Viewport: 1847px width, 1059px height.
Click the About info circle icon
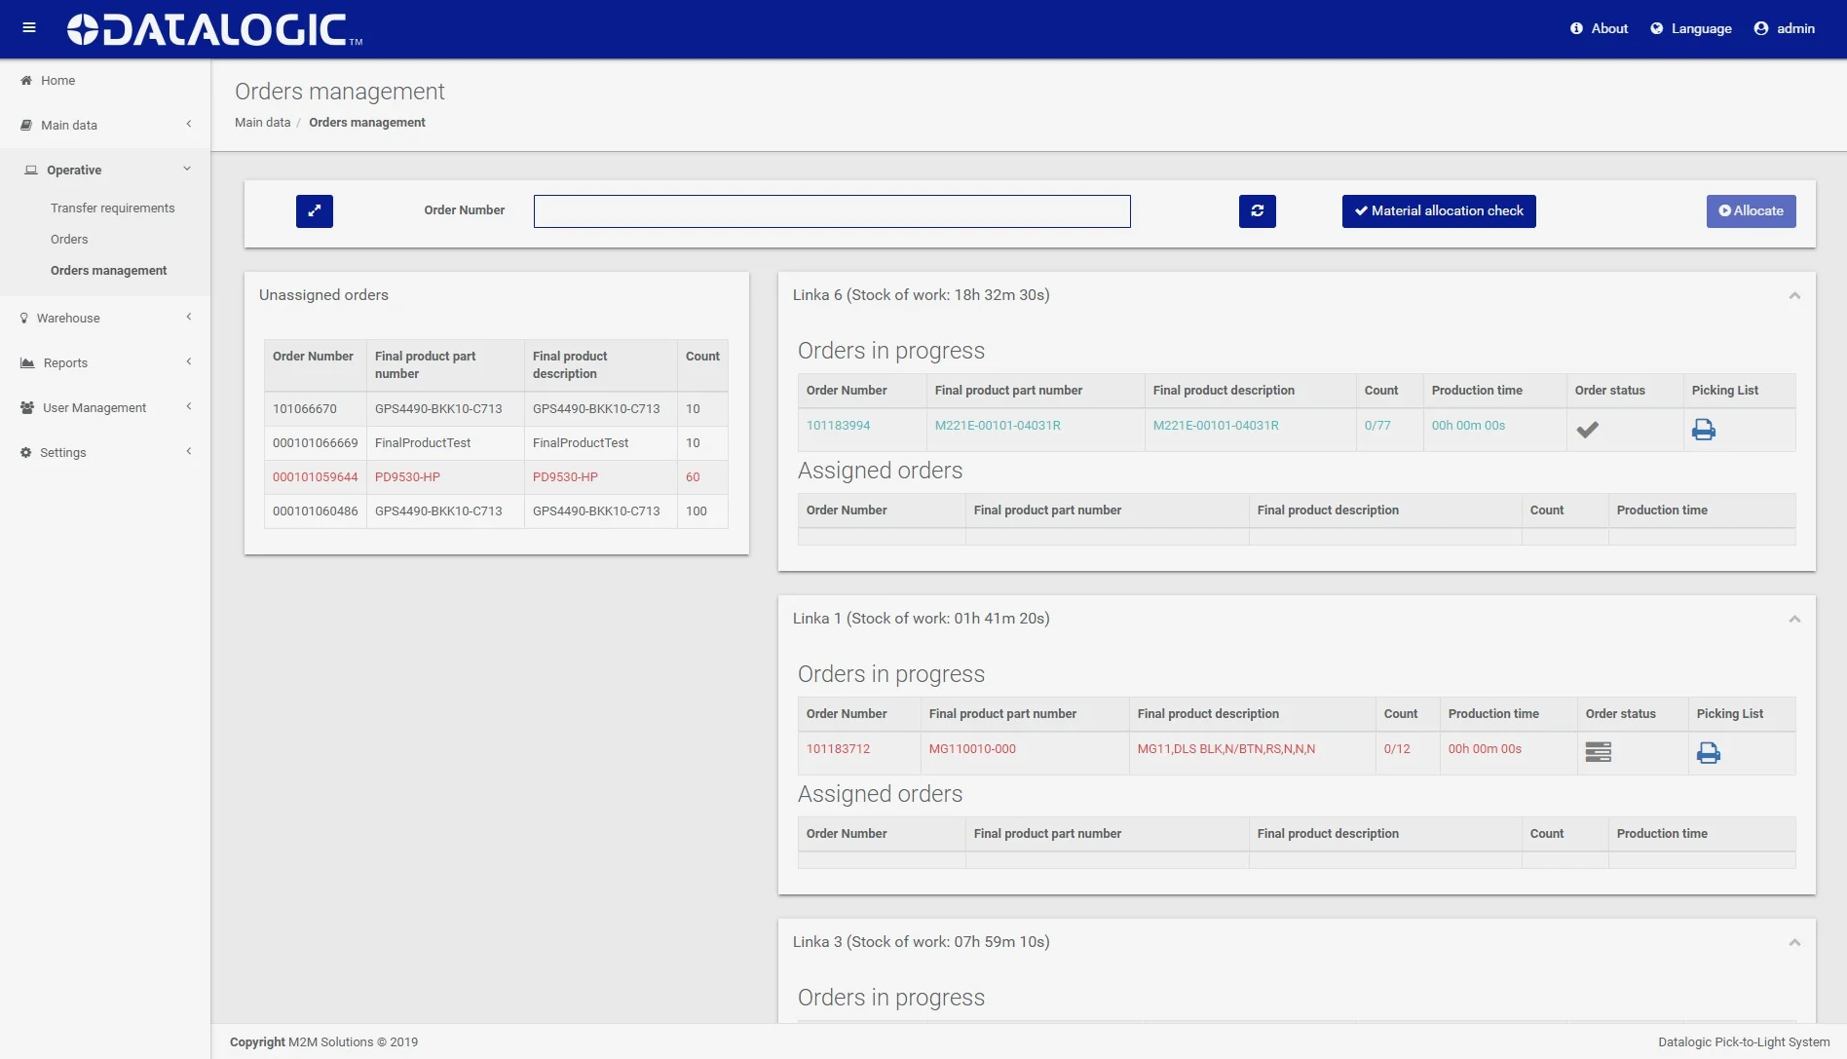point(1576,28)
